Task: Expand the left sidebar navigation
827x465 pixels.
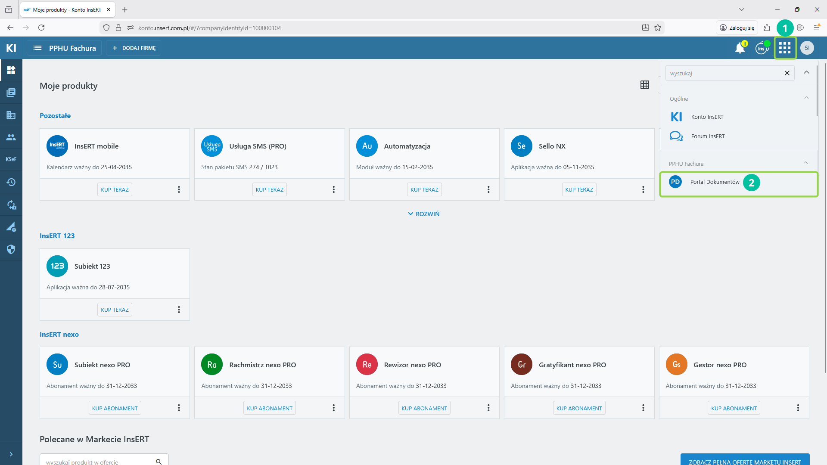Action: point(11,454)
